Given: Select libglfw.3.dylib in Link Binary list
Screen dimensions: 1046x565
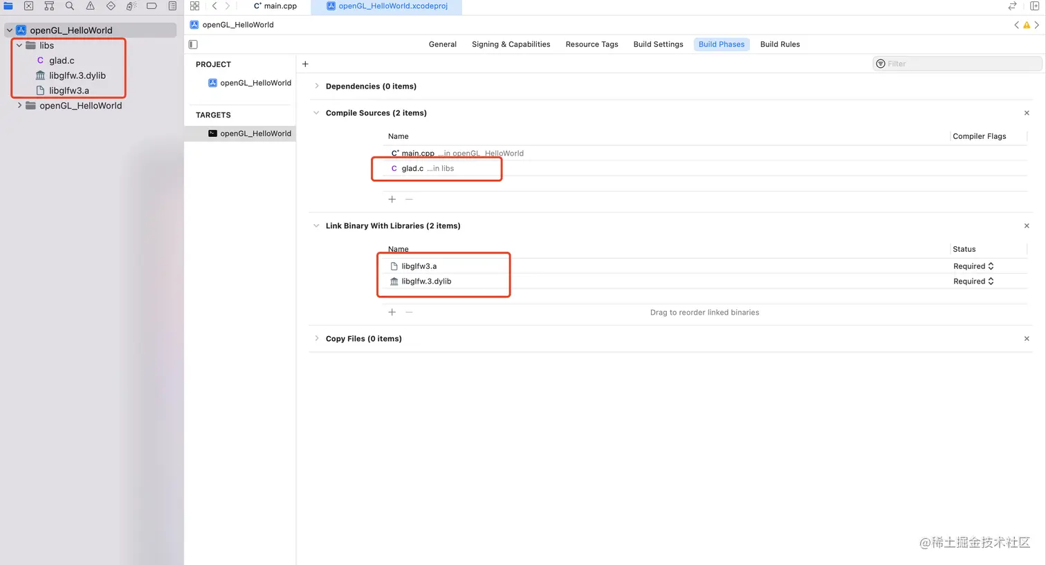Looking at the screenshot, I should pos(705,281).
